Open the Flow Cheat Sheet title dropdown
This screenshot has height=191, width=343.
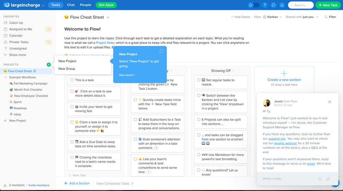tap(108, 17)
